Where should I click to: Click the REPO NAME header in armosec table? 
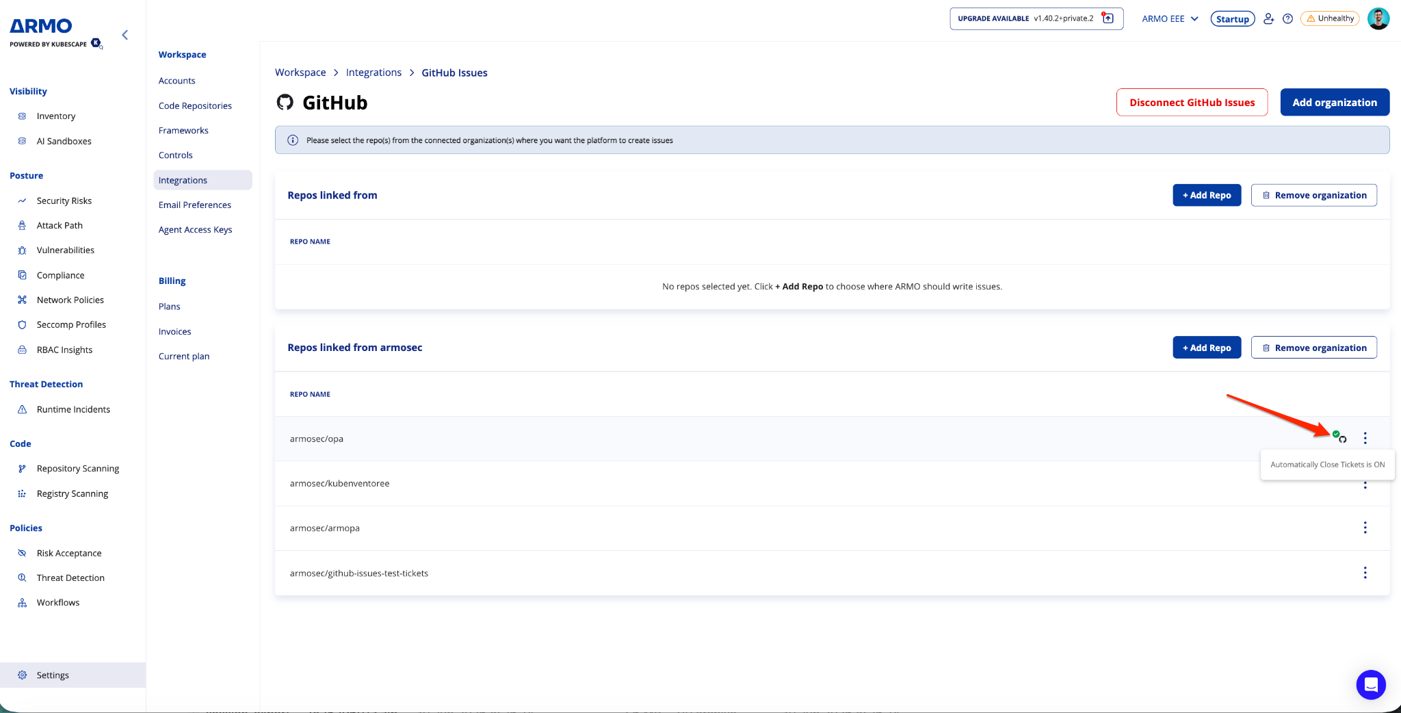[x=310, y=394]
